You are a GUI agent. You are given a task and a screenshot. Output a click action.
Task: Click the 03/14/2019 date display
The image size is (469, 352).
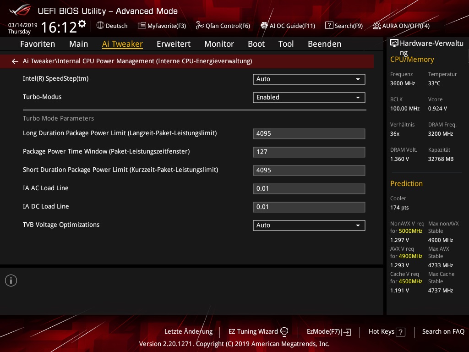coord(23,25)
